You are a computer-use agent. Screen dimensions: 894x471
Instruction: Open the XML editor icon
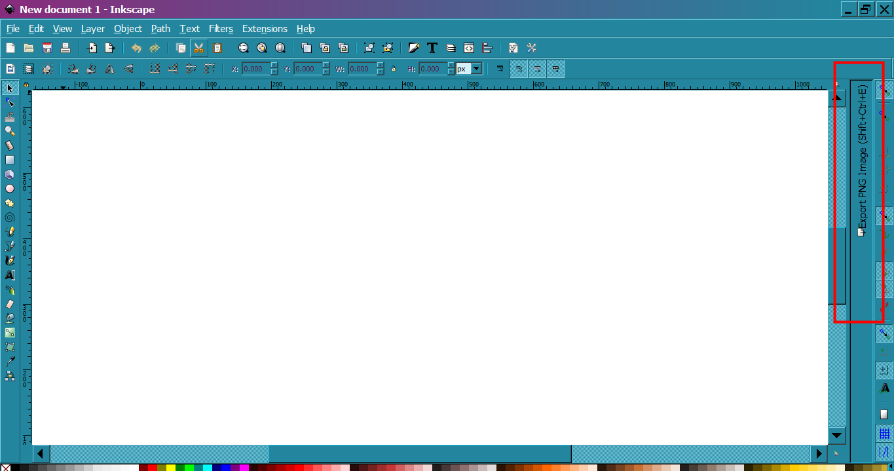point(469,48)
